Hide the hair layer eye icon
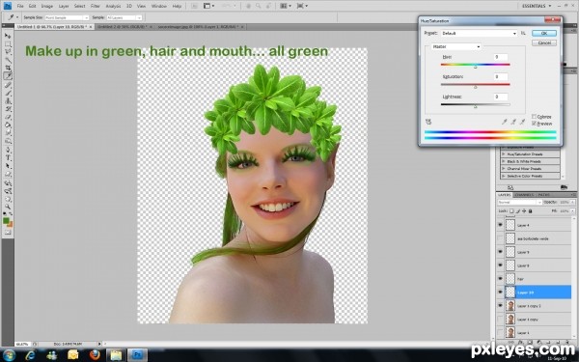Screen dimensions: 579x362 [500, 279]
